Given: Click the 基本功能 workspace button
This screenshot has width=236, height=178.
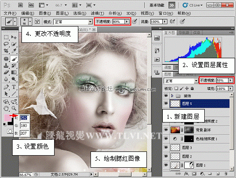Looking at the screenshot, I should [x=157, y=5].
